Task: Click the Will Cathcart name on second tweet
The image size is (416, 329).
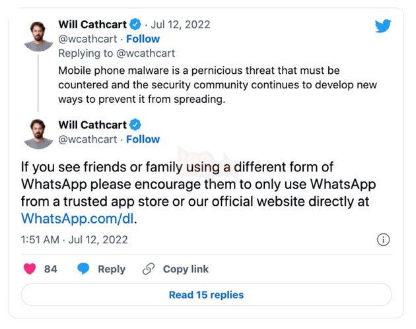Action: (x=92, y=125)
